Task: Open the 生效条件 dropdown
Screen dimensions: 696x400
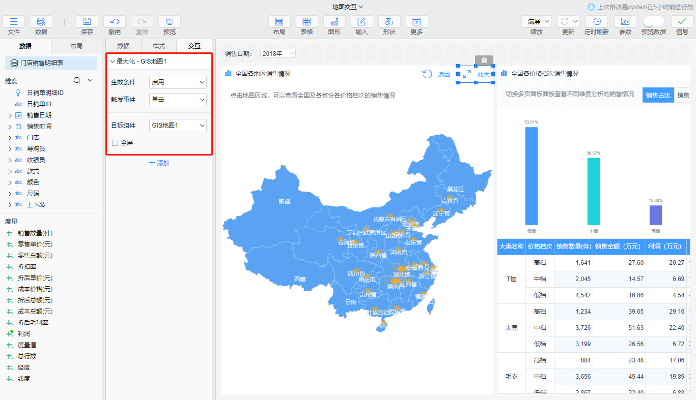Action: tap(178, 82)
